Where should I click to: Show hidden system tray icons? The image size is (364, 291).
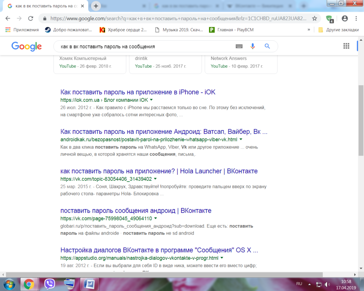pyautogui.click(x=310, y=284)
